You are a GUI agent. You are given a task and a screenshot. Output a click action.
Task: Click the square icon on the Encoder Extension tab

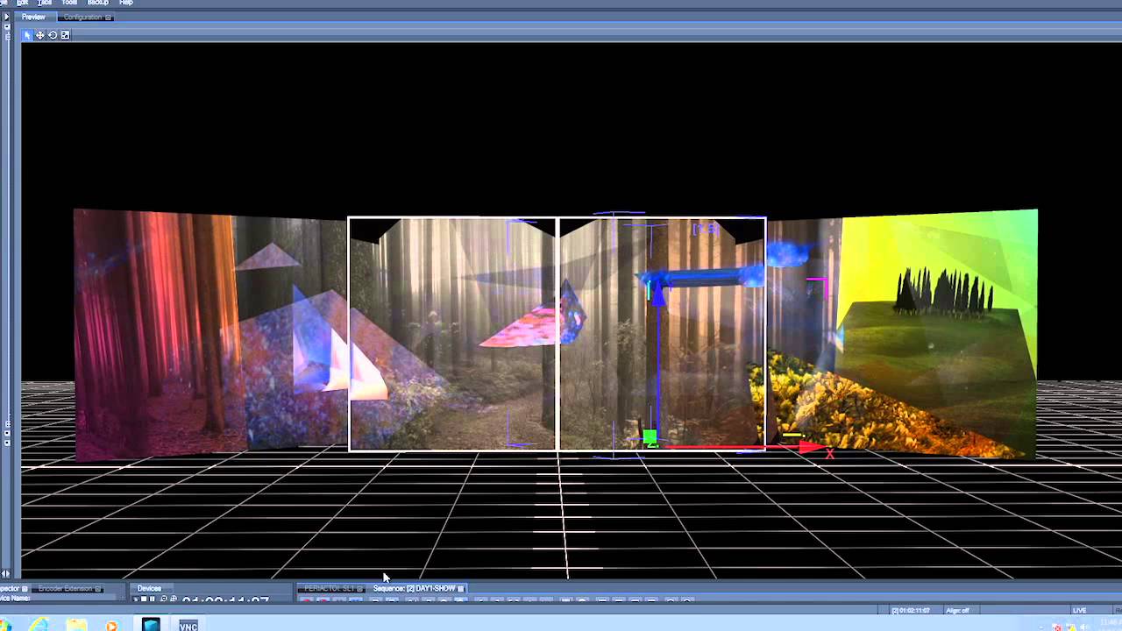coord(98,589)
